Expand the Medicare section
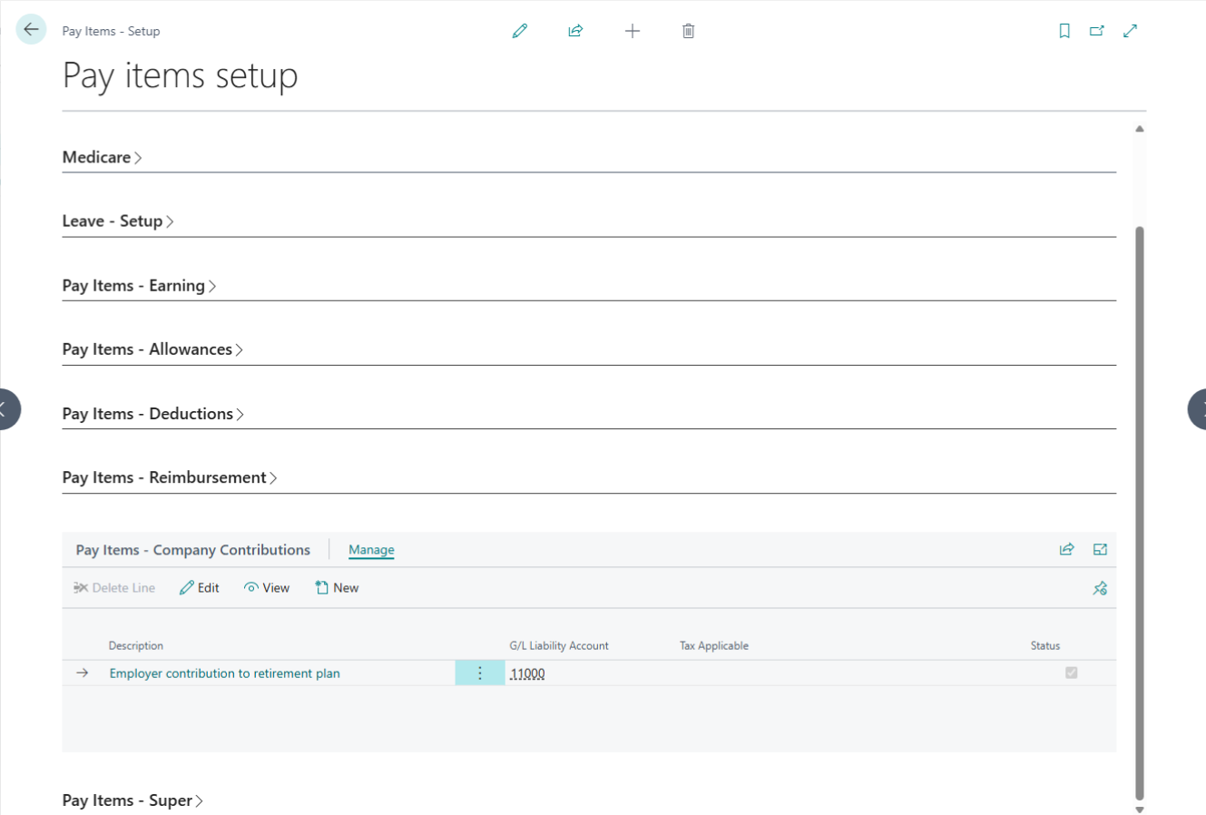The width and height of the screenshot is (1206, 815). (x=102, y=157)
